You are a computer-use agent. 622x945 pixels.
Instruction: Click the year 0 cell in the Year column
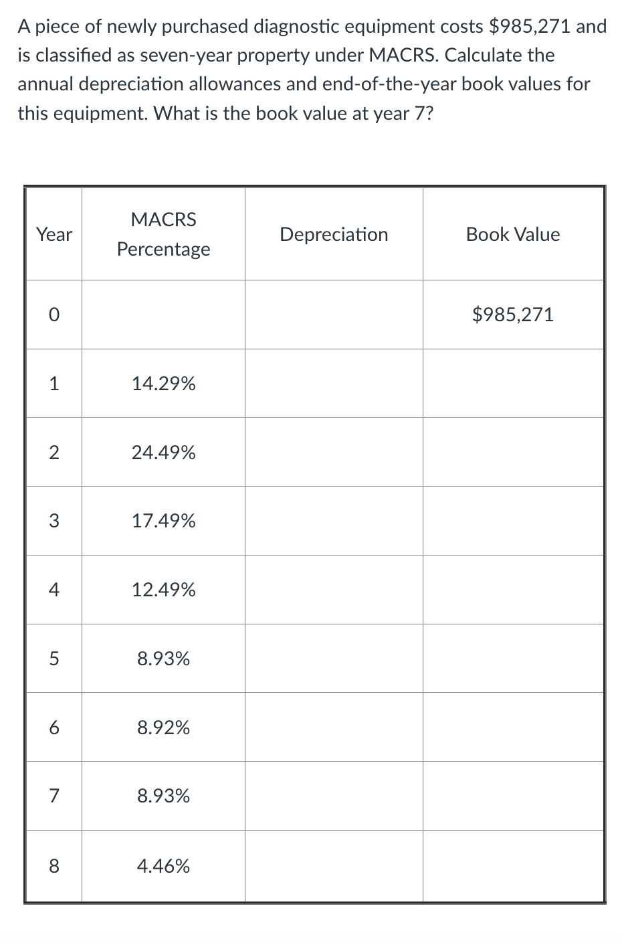coord(54,315)
